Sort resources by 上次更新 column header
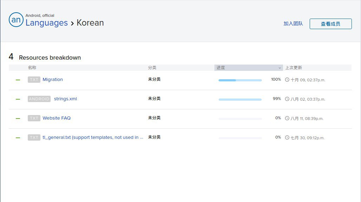 coord(294,68)
